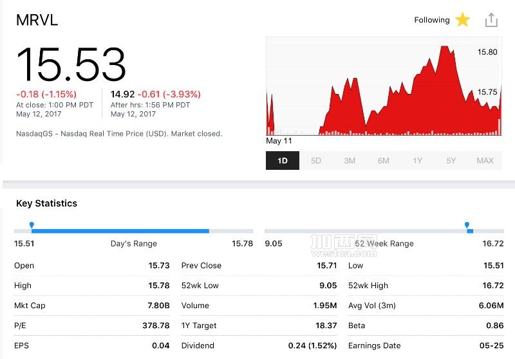Select the 1D chart range tab
This screenshot has height=359, width=515.
pos(283,160)
